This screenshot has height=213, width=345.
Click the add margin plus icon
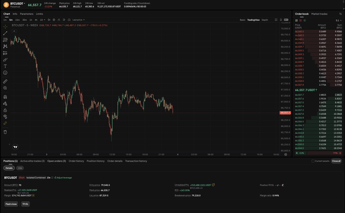33,195
